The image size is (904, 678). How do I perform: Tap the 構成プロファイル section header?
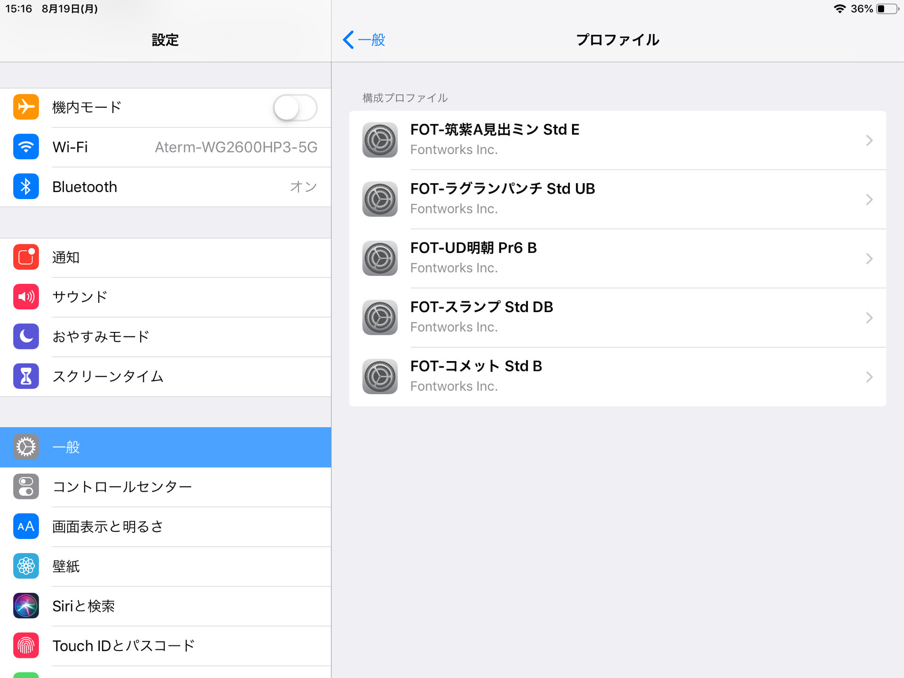[x=405, y=98]
